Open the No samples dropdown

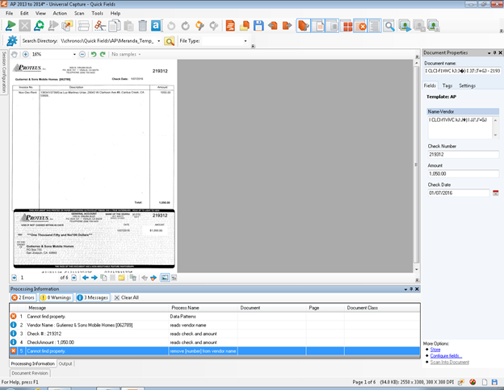pyautogui.click(x=126, y=54)
